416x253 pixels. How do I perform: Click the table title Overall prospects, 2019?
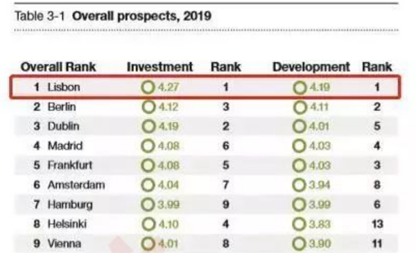point(141,16)
